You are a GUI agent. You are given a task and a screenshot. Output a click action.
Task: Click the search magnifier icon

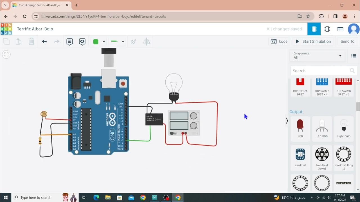(x=352, y=71)
